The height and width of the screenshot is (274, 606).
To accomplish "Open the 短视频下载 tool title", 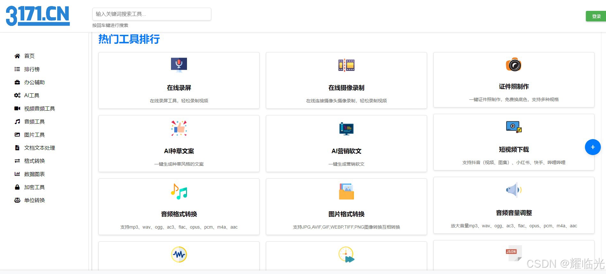I will tap(514, 149).
